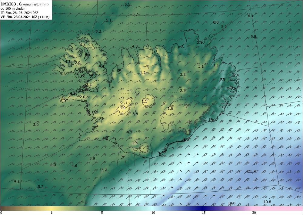The width and height of the screenshot is (303, 215).
Task: Click the title 'DMI/IGB : Úrkomumætti (mm)'
Action: click(x=25, y=4)
